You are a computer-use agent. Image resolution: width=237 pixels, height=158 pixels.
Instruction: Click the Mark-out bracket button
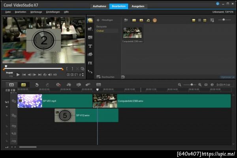[72, 69]
